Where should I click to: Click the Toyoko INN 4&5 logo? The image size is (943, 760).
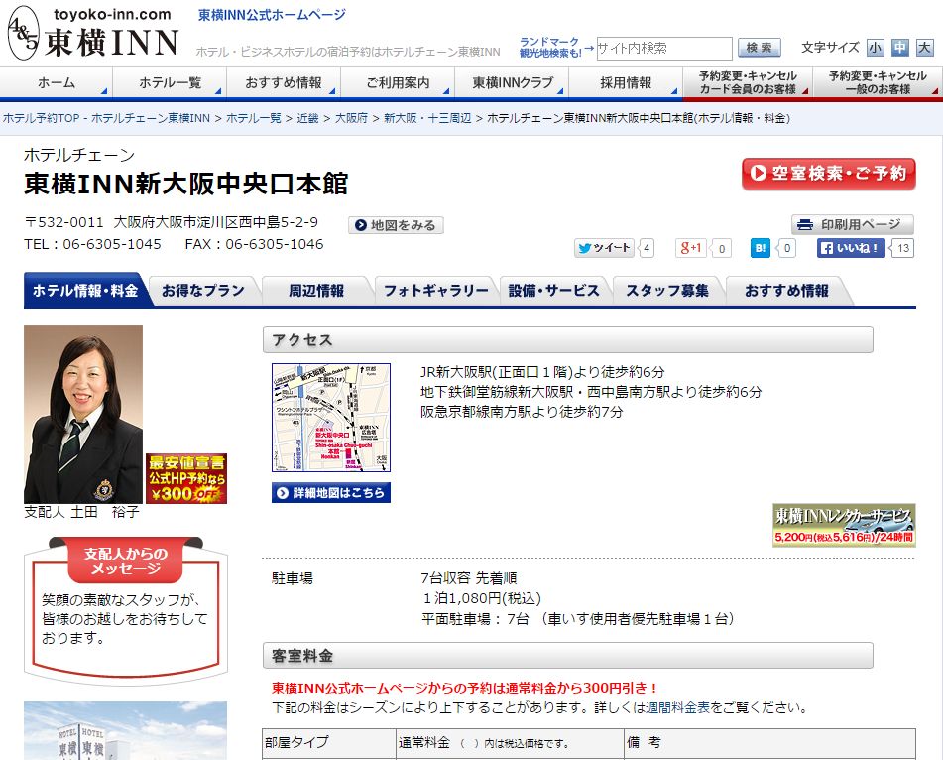[93, 34]
